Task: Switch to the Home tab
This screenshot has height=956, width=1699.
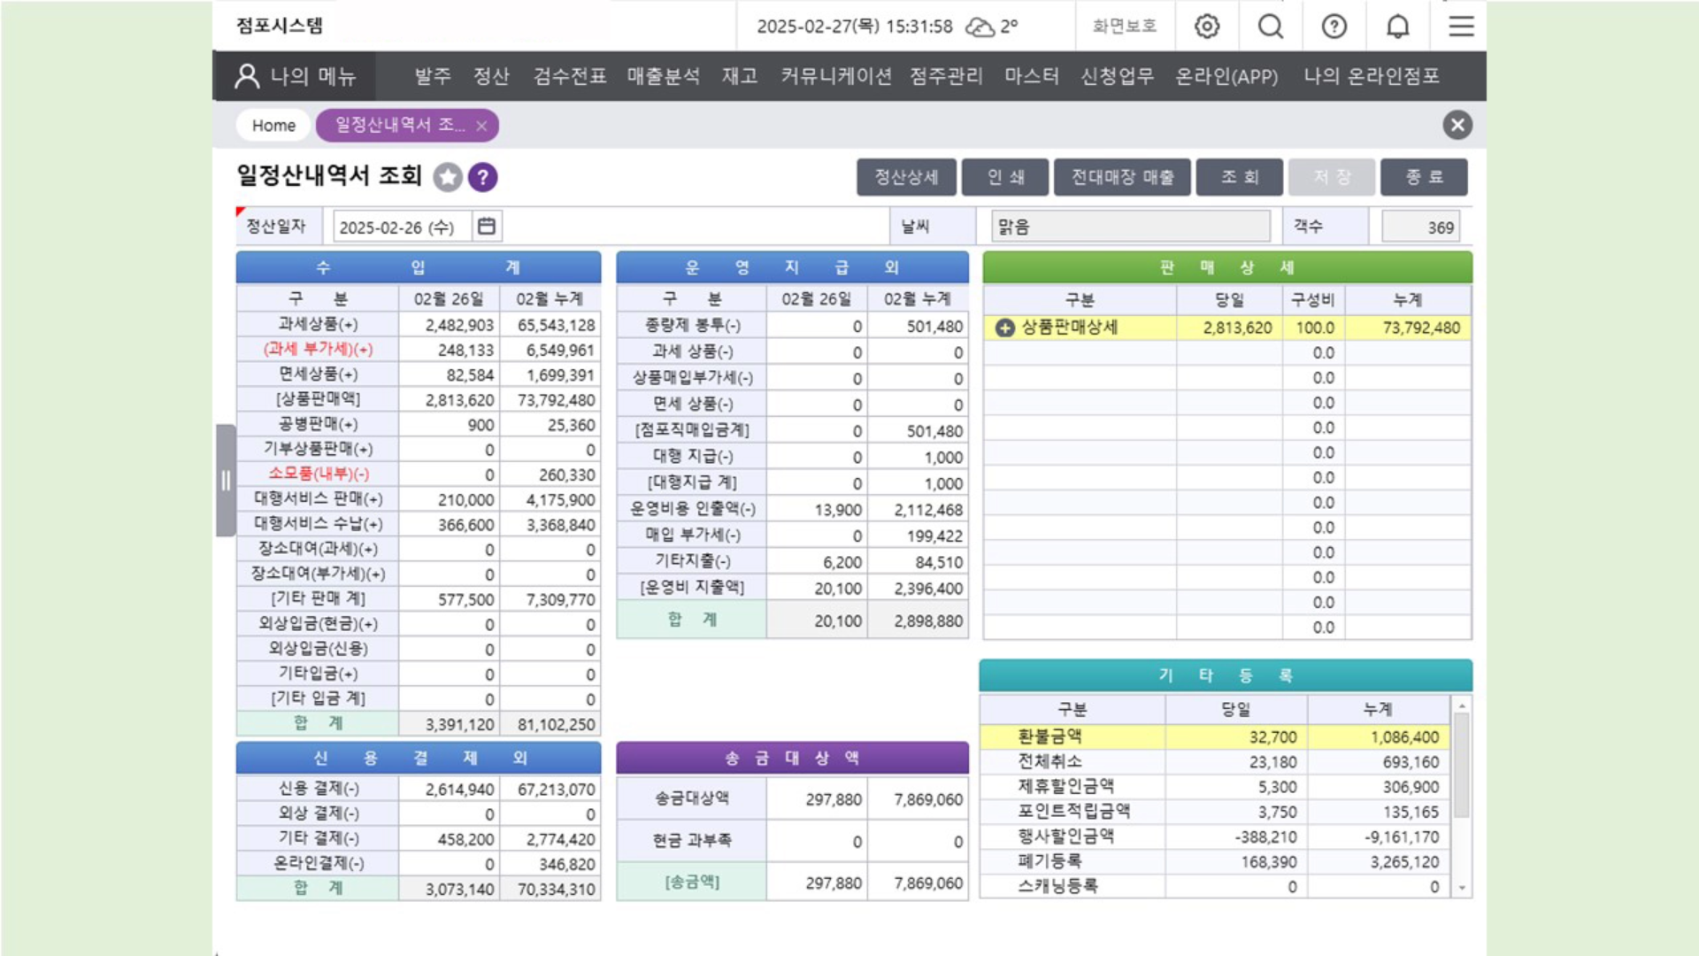Action: click(x=273, y=126)
